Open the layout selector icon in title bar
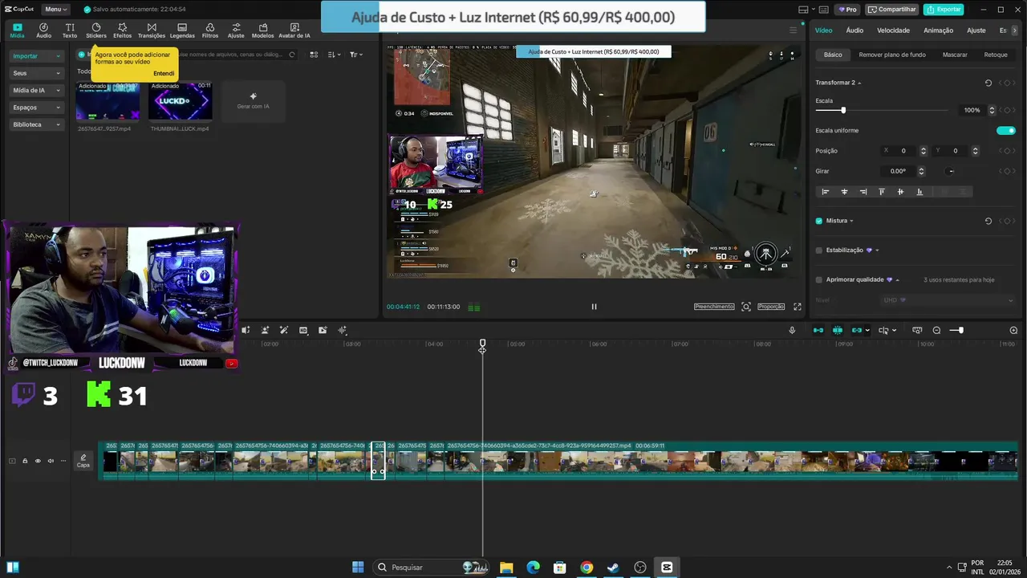This screenshot has width=1027, height=578. (804, 10)
